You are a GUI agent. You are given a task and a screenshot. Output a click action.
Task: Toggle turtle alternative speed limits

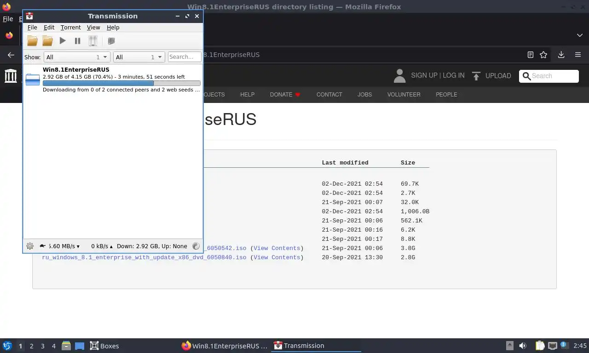pos(43,246)
